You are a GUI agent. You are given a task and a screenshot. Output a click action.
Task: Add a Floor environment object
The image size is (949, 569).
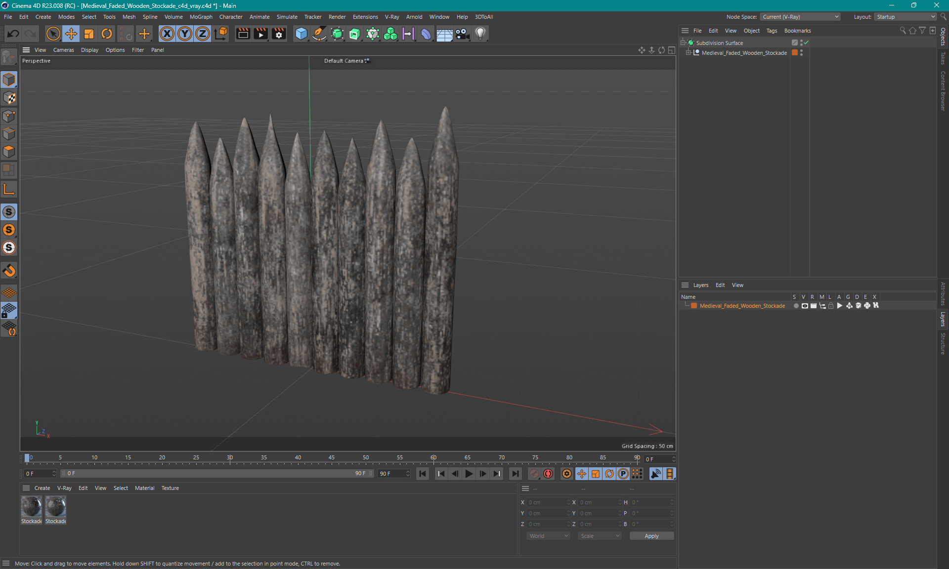pos(444,34)
